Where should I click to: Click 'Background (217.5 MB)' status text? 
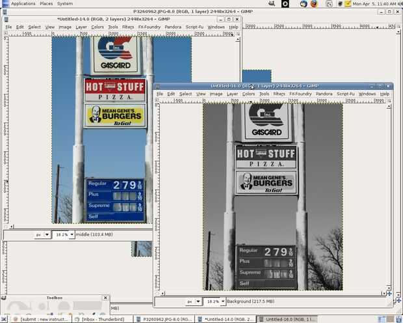click(x=251, y=302)
